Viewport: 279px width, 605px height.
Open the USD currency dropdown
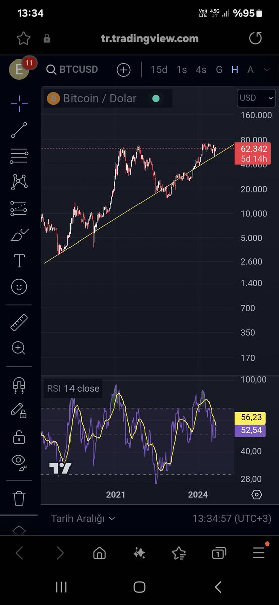256,98
